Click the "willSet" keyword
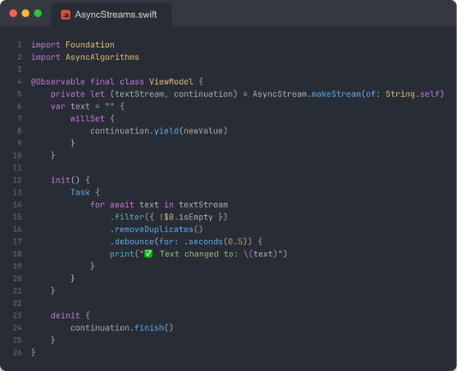 [x=87, y=118]
